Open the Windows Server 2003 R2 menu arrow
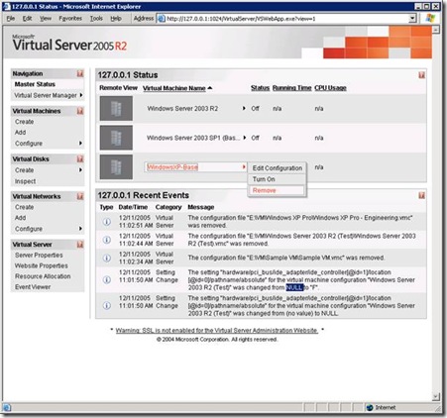The height and width of the screenshot is (418, 447). point(244,108)
